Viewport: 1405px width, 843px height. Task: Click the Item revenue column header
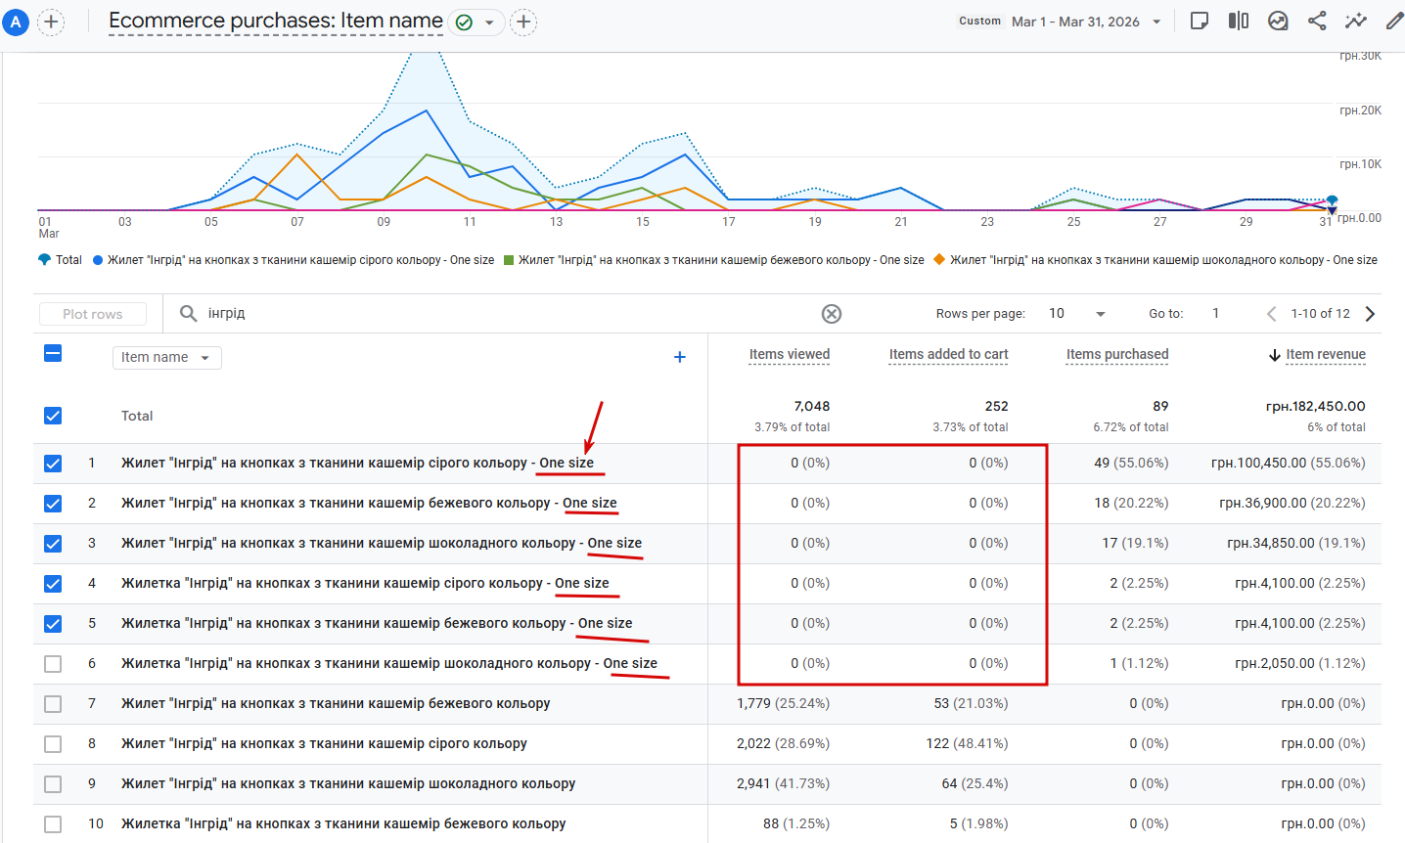click(x=1326, y=354)
